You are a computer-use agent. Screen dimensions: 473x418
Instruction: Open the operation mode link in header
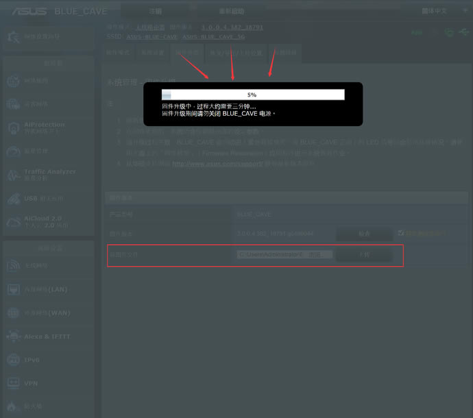pyautogui.click(x=150, y=27)
